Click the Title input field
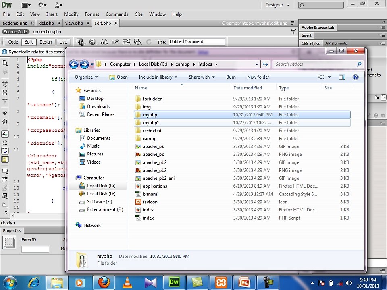This screenshot has width=387, height=290. pyautogui.click(x=197, y=41)
